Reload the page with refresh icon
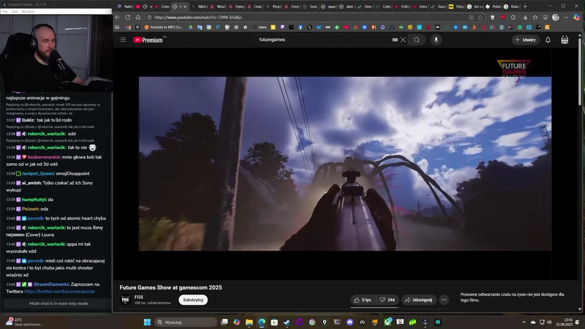Viewport: 585px width, 329px height. click(128, 17)
